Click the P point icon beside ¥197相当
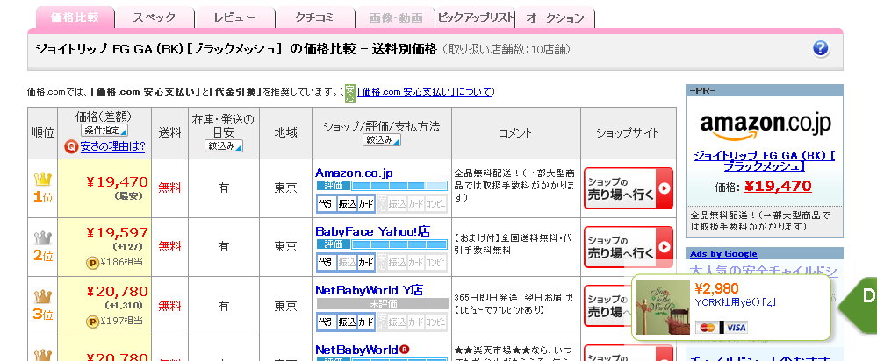 tap(93, 321)
